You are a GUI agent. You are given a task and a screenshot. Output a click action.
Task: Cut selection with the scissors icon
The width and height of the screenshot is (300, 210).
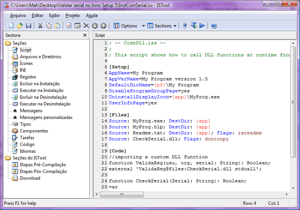point(40,25)
